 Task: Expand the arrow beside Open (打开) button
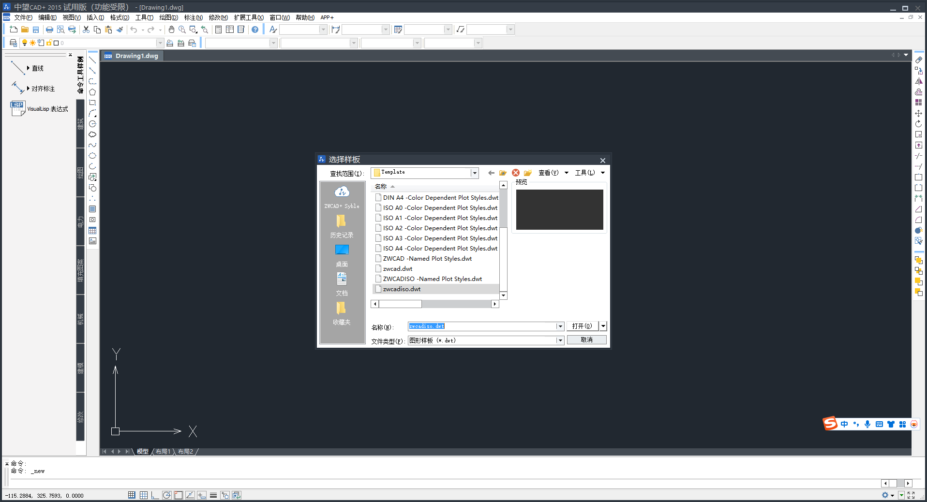(603, 326)
